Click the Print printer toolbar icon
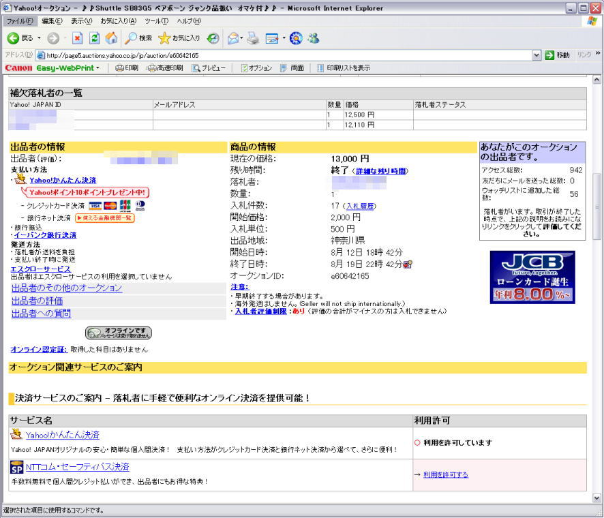This screenshot has width=604, height=518. pyautogui.click(x=253, y=37)
